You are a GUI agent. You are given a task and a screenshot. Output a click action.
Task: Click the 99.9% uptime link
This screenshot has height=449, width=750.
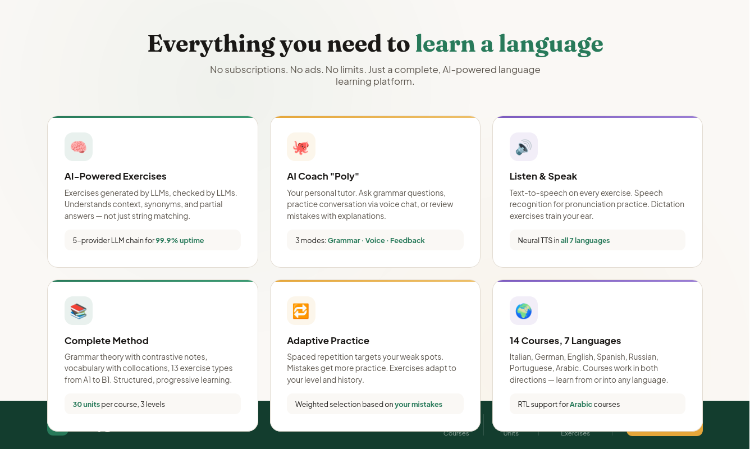pyautogui.click(x=180, y=240)
